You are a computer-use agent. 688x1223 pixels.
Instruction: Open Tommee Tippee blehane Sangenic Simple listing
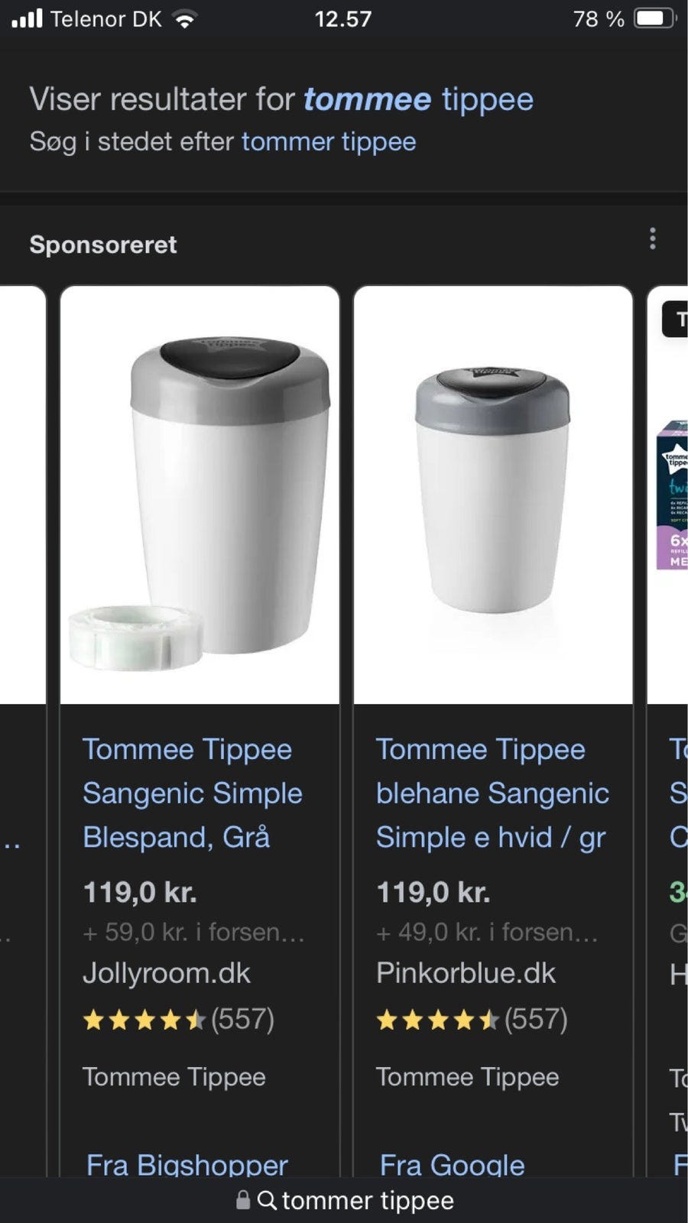coord(492,793)
